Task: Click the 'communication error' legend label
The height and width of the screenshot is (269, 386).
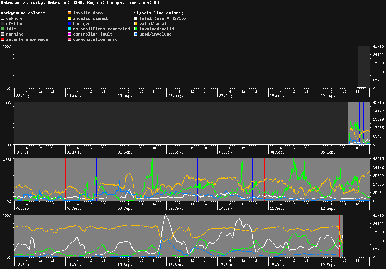Action: click(x=97, y=39)
